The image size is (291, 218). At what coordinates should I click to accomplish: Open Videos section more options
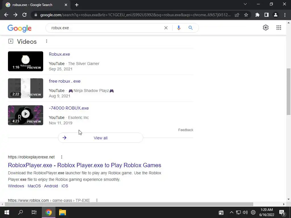pos(47,41)
